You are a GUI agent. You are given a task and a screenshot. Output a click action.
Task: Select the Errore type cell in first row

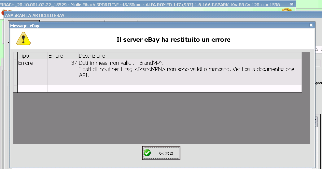[33, 72]
